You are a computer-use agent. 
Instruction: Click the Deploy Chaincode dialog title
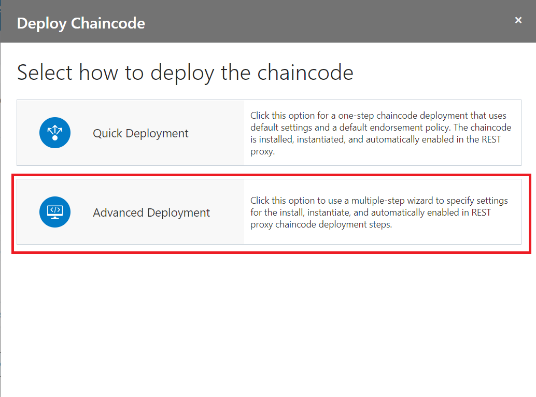coord(80,23)
